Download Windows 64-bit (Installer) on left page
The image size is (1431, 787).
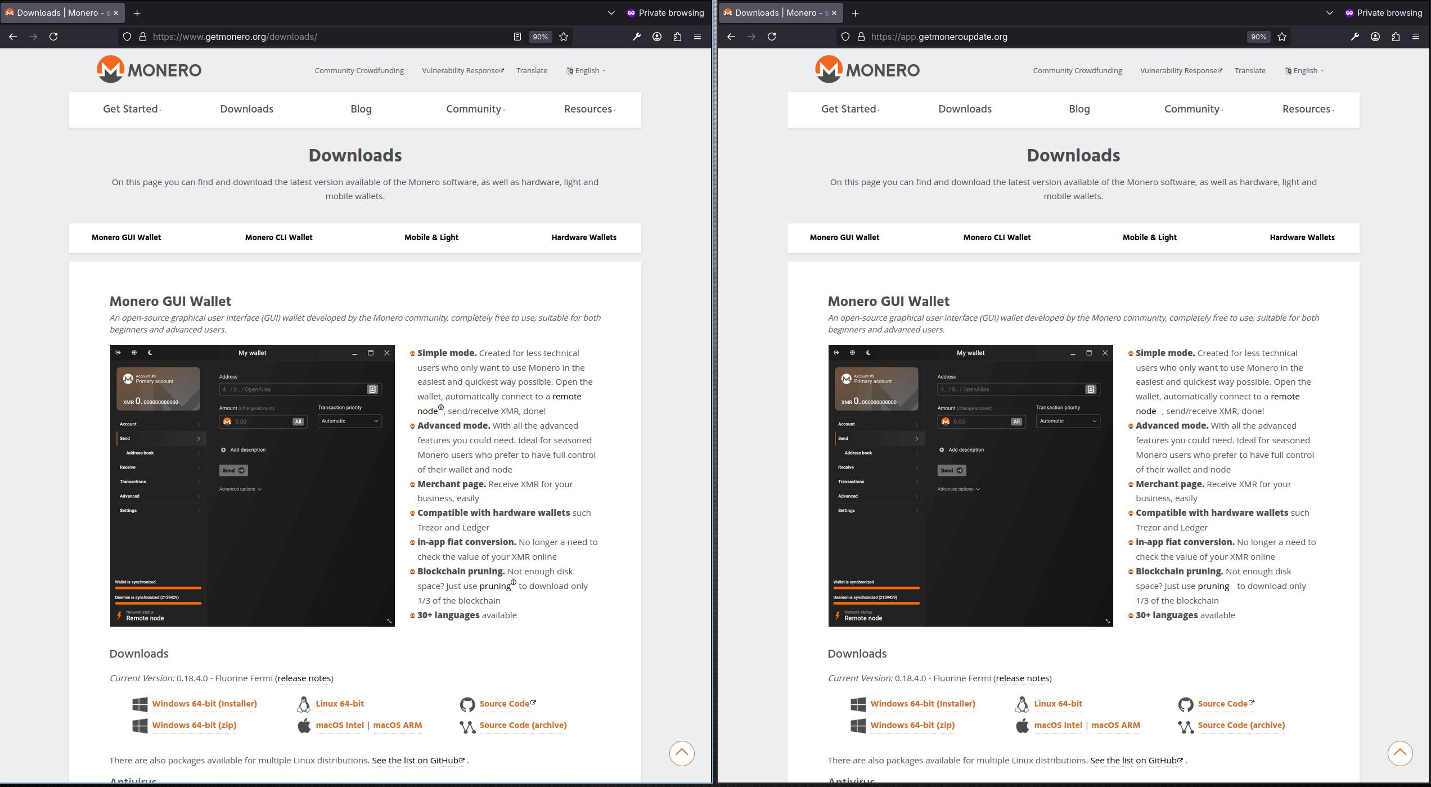click(204, 704)
